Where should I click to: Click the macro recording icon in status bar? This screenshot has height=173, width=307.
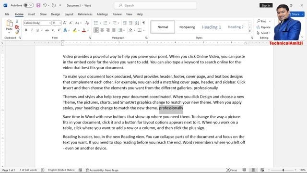pos(80,170)
